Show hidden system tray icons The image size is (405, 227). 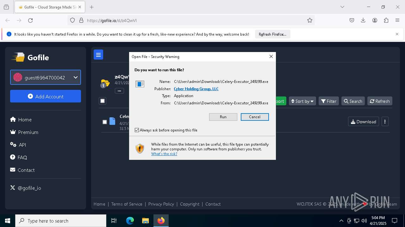pos(341,221)
